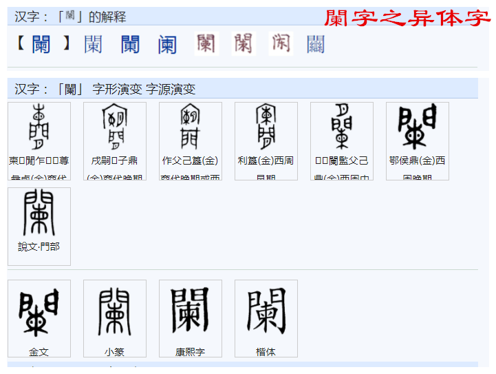
Task: Open the main variant 闌 in brackets
Action: pyautogui.click(x=41, y=44)
